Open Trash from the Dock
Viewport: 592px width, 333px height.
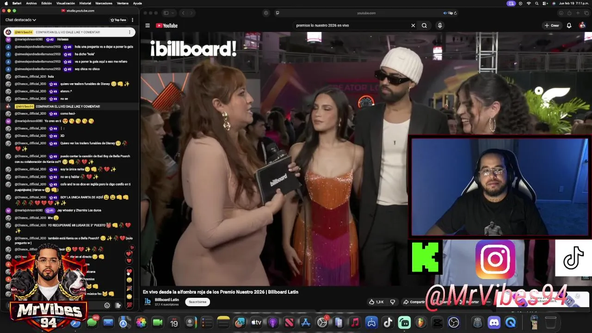550,322
